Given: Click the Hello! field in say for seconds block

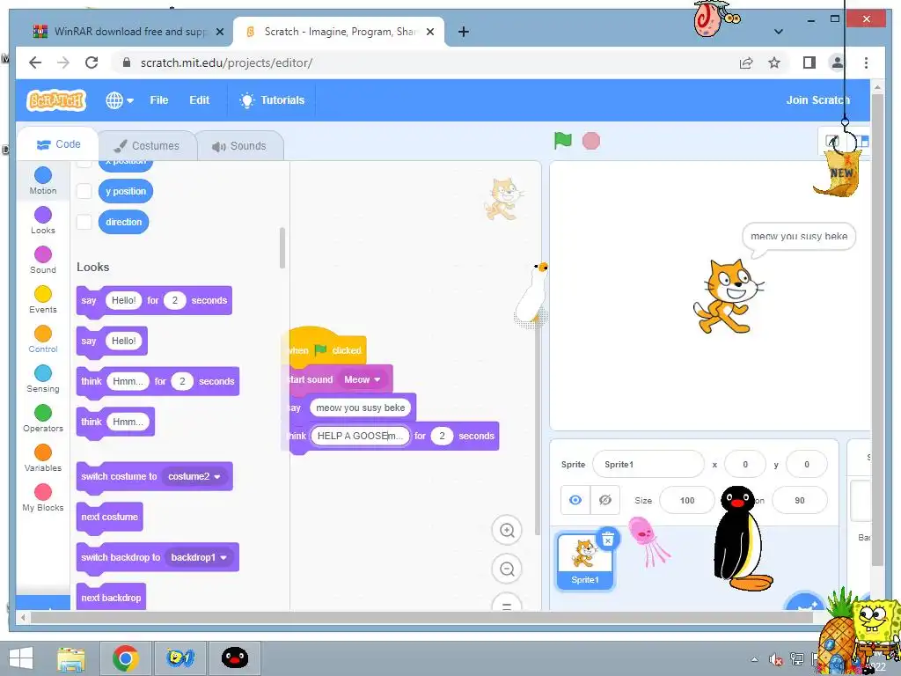Looking at the screenshot, I should point(123,300).
